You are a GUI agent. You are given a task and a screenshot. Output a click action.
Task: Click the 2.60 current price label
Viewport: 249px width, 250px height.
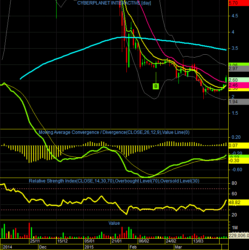[x=239, y=80]
